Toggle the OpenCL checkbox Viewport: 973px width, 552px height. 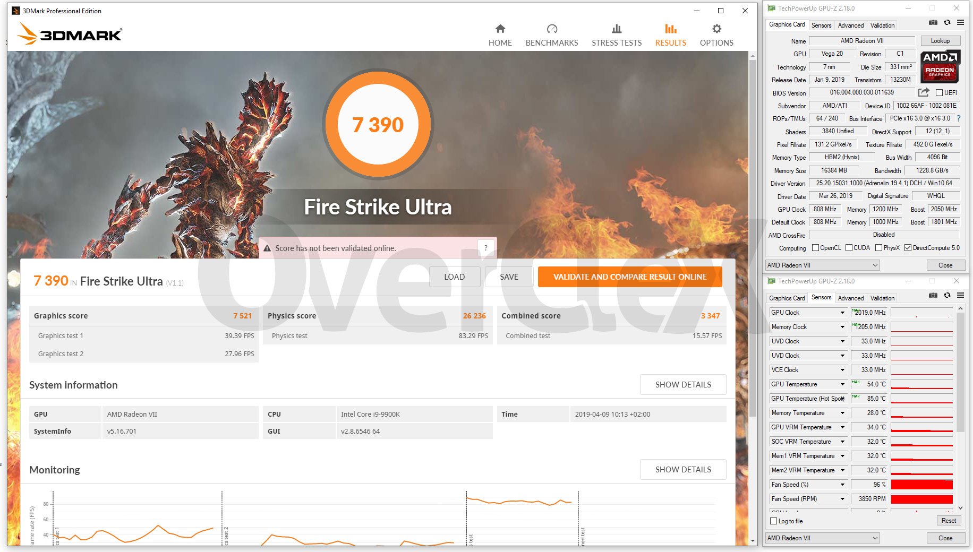coord(815,248)
